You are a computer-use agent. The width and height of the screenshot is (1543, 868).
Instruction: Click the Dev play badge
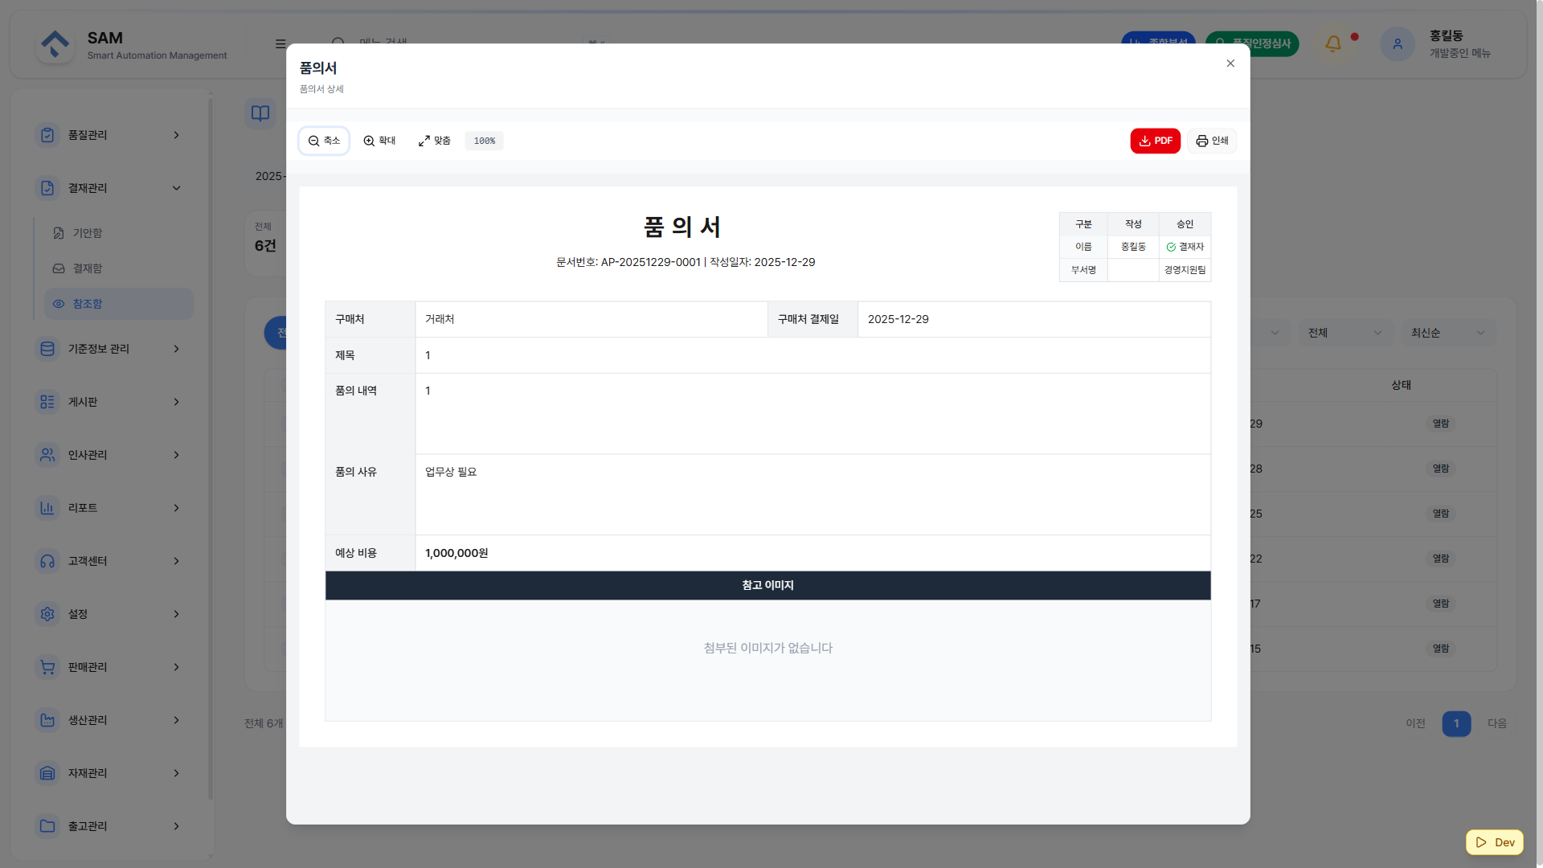1495,842
